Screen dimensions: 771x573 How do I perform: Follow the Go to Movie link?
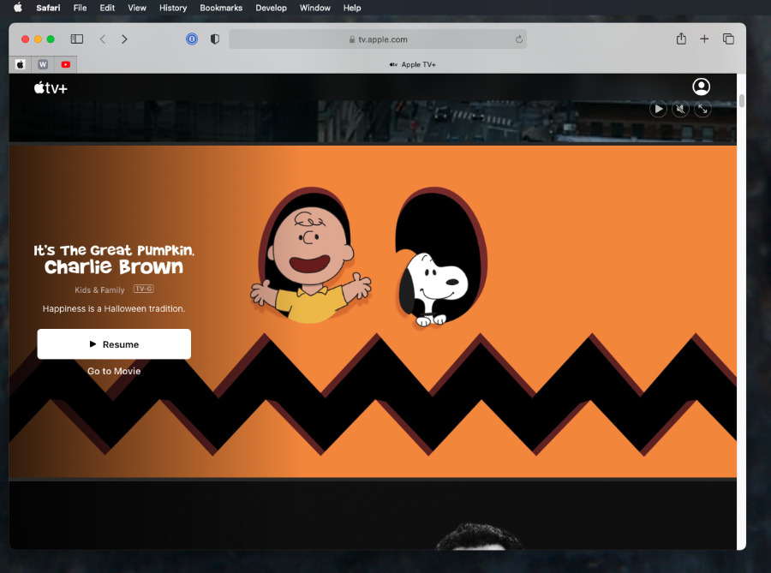(x=114, y=371)
